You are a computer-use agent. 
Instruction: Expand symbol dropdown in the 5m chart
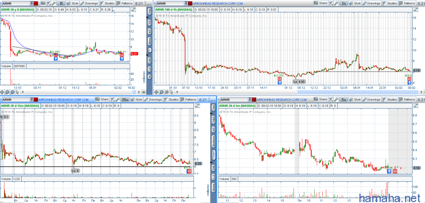click(250, 100)
